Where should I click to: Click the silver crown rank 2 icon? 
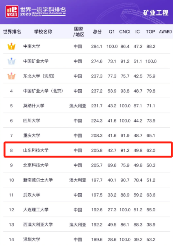(x=11, y=61)
